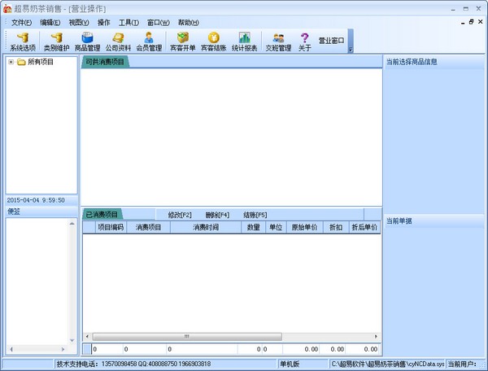Click the 0.00 total under 折后单价

371,349
